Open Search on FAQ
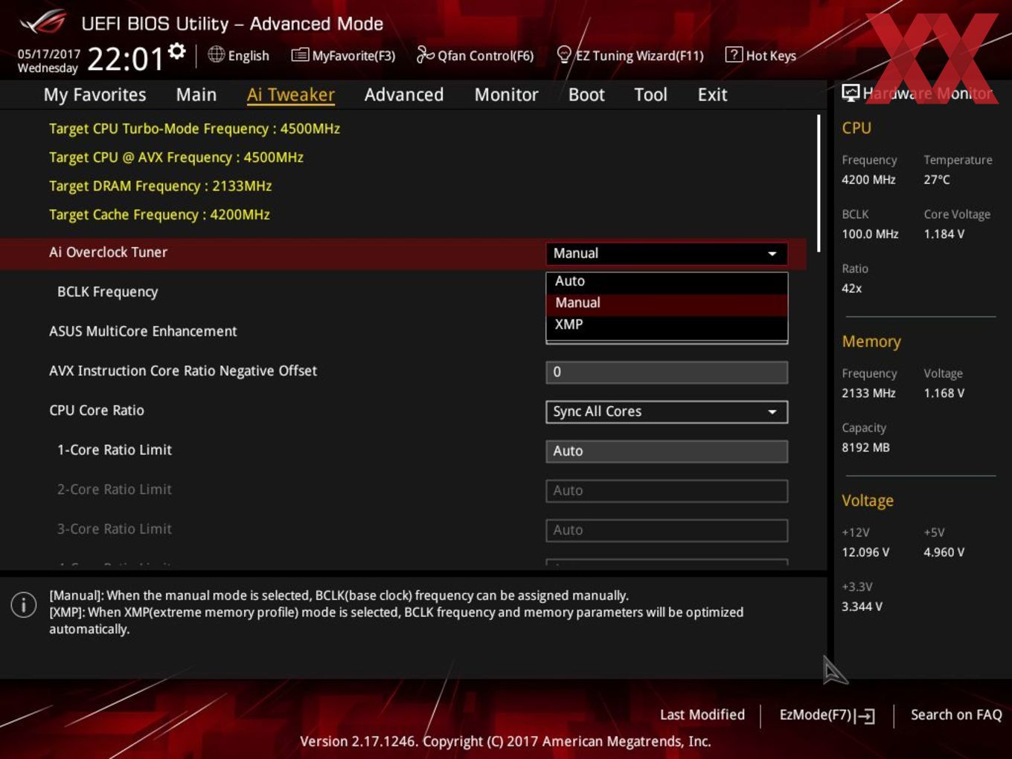Viewport: 1012px width, 759px height. coord(956,714)
